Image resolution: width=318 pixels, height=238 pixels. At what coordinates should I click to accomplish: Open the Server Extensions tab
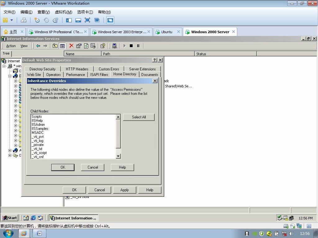click(142, 69)
